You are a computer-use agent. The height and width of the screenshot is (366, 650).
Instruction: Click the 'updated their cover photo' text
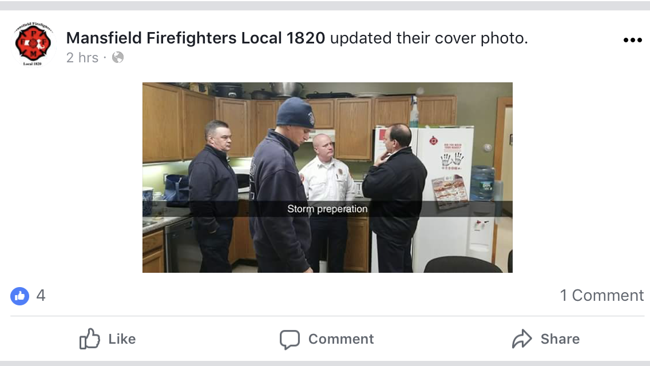(429, 38)
